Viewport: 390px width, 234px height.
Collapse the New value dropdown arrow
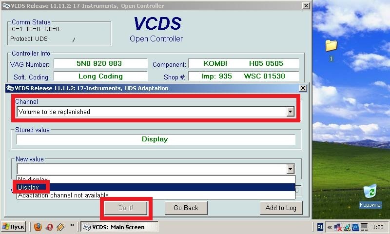tap(290, 169)
